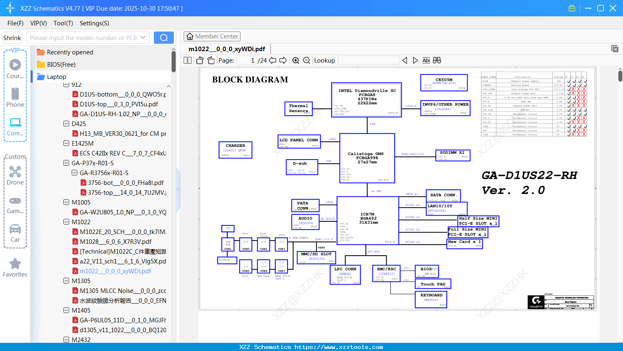Open 3756-bot PDF file

point(122,182)
